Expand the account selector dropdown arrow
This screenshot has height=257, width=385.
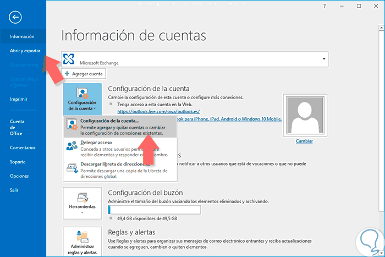(324, 58)
